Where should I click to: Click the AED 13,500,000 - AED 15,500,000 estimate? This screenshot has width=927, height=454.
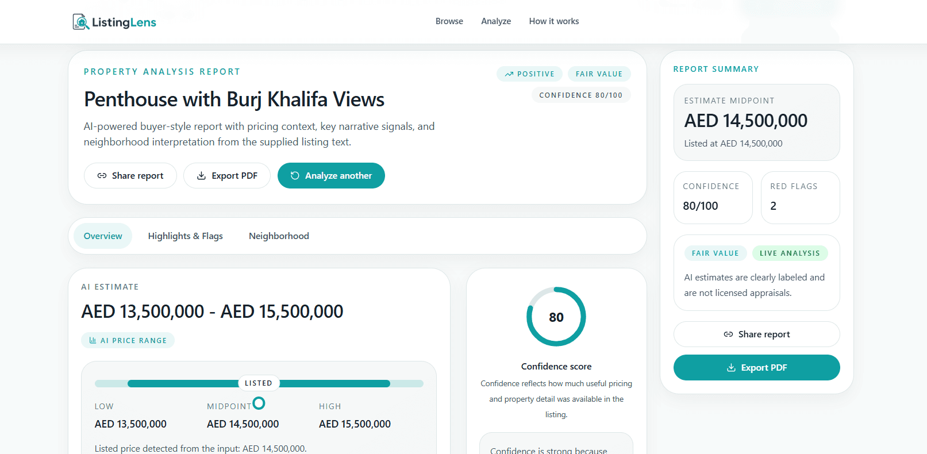click(212, 311)
